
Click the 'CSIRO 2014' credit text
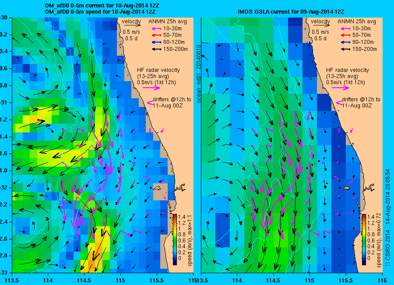coord(388,246)
